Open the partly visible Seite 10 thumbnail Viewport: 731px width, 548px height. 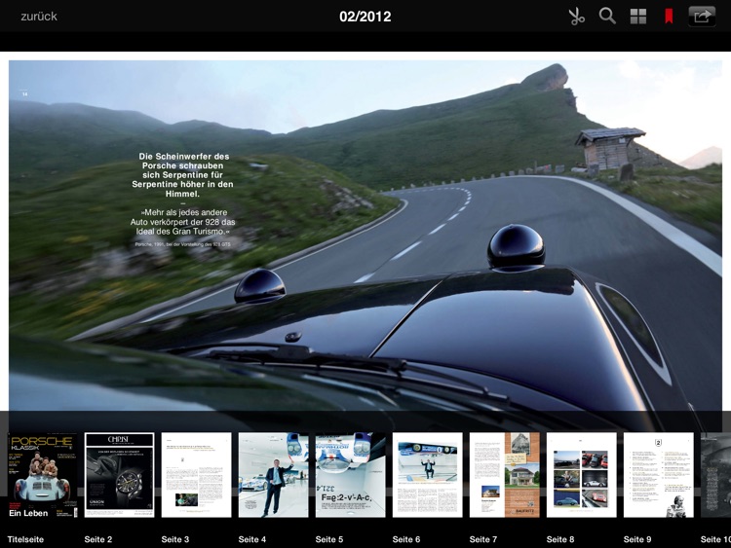[x=715, y=475]
